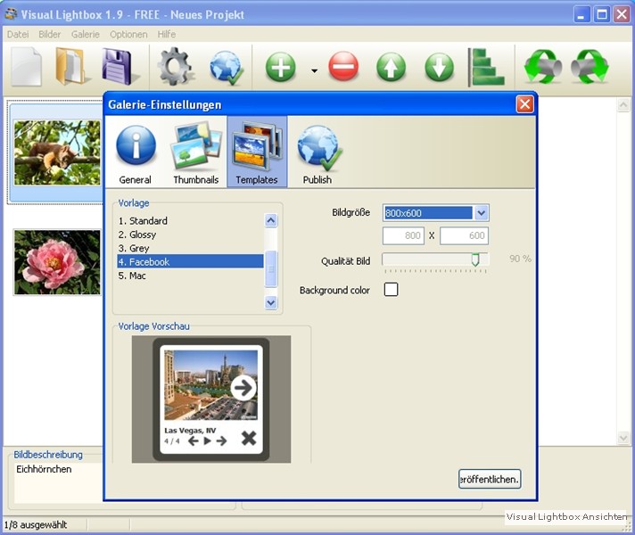Save project with the floppy disk icon
Image resolution: width=635 pixels, height=535 pixels.
coord(119,67)
